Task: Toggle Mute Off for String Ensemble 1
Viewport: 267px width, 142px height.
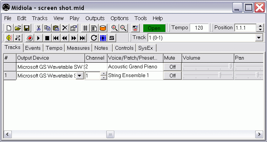Action: point(173,76)
